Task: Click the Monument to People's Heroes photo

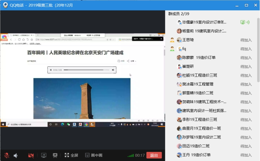Action: pos(82,98)
